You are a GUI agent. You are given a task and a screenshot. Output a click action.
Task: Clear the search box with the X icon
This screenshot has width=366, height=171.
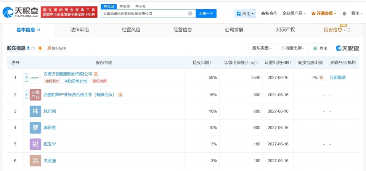[x=190, y=13]
